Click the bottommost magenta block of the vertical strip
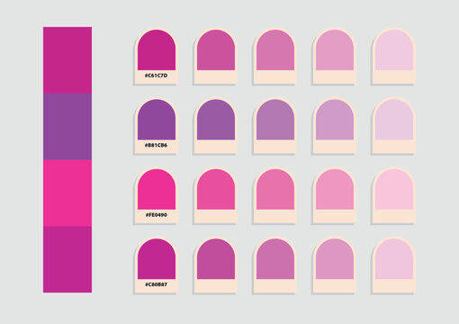Viewport: 459px width, 324px height. pos(67,259)
